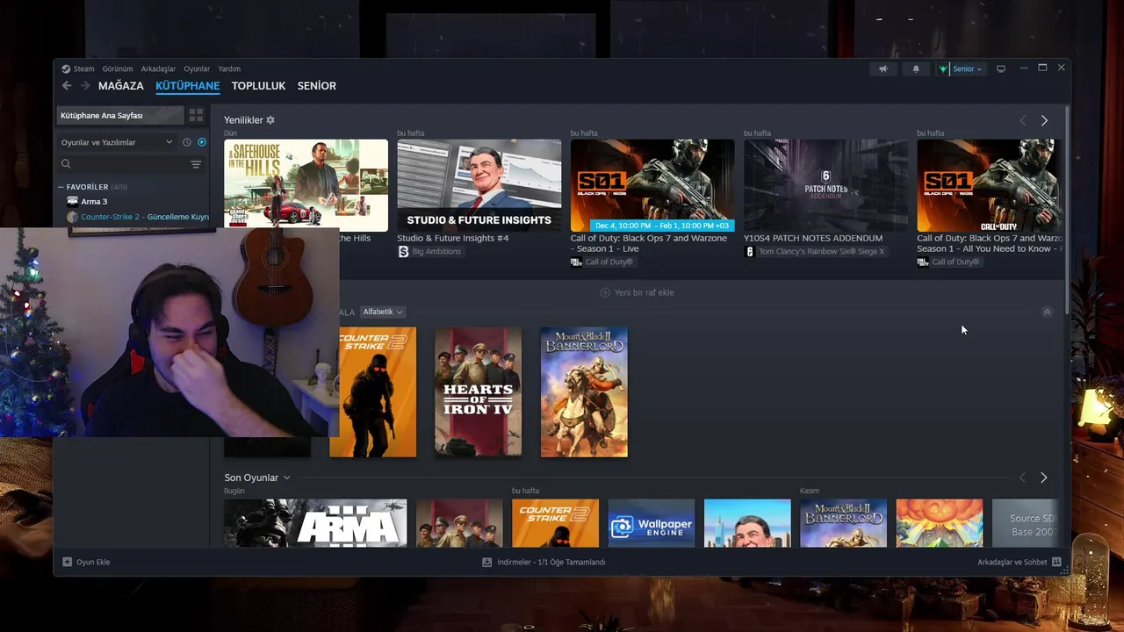
Task: Open the second Black Ops 7 Season 1 card
Action: pyautogui.click(x=990, y=185)
